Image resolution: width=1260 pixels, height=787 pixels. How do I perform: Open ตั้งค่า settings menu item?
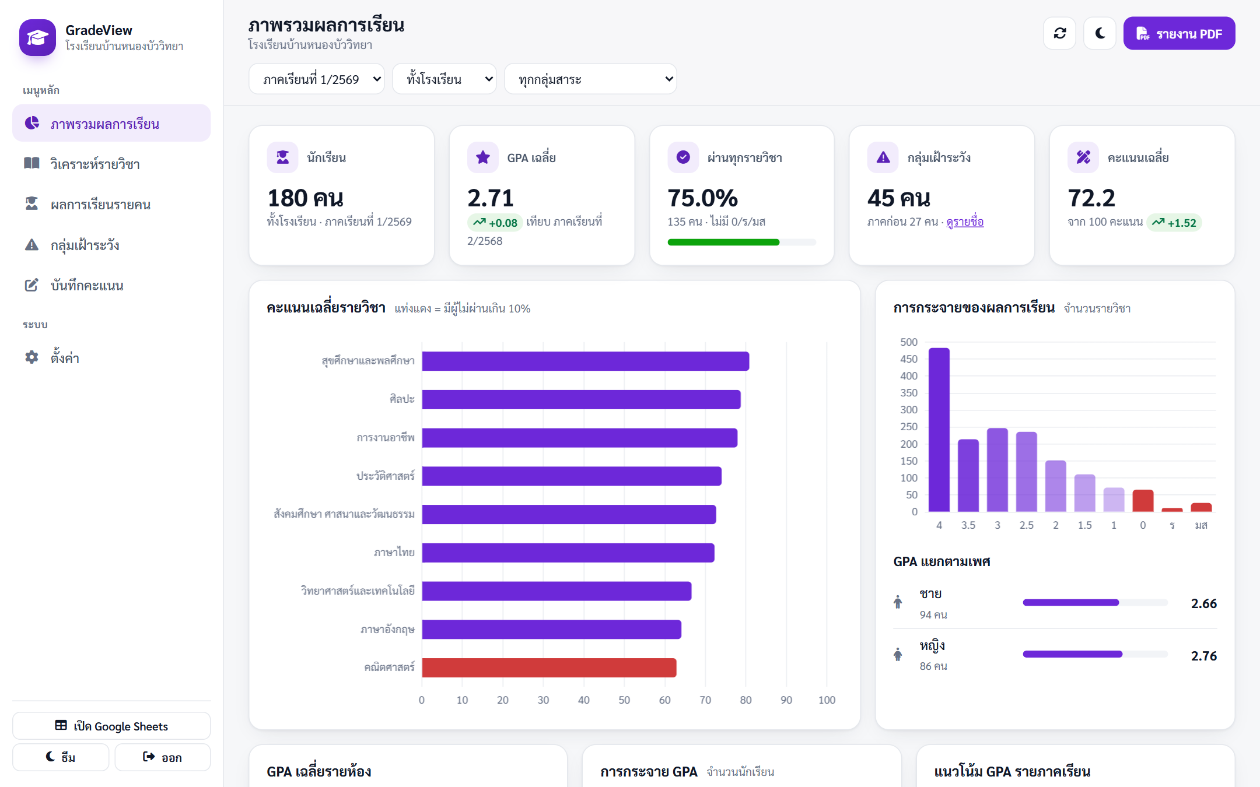pyautogui.click(x=111, y=357)
